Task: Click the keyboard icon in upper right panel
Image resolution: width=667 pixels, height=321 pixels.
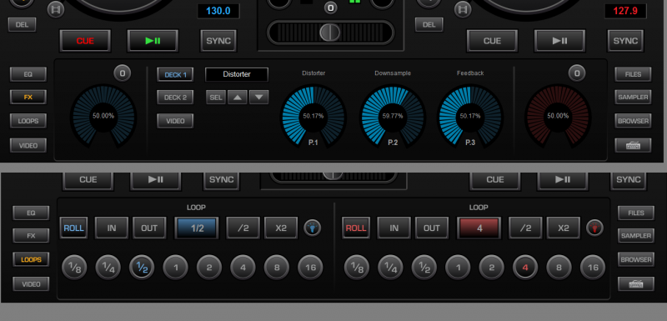Action: (633, 145)
